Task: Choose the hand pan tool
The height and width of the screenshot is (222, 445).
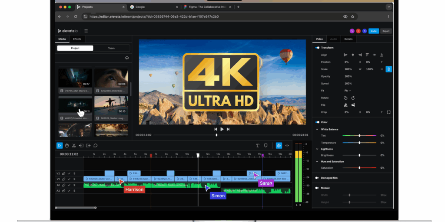Action: [66, 146]
